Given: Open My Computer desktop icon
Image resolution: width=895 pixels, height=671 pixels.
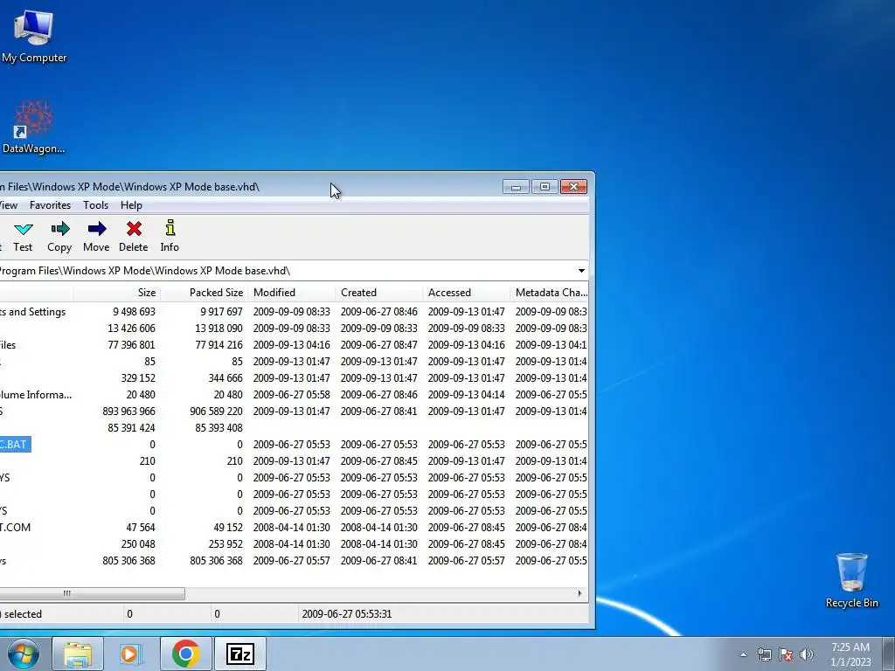Looking at the screenshot, I should [34, 36].
